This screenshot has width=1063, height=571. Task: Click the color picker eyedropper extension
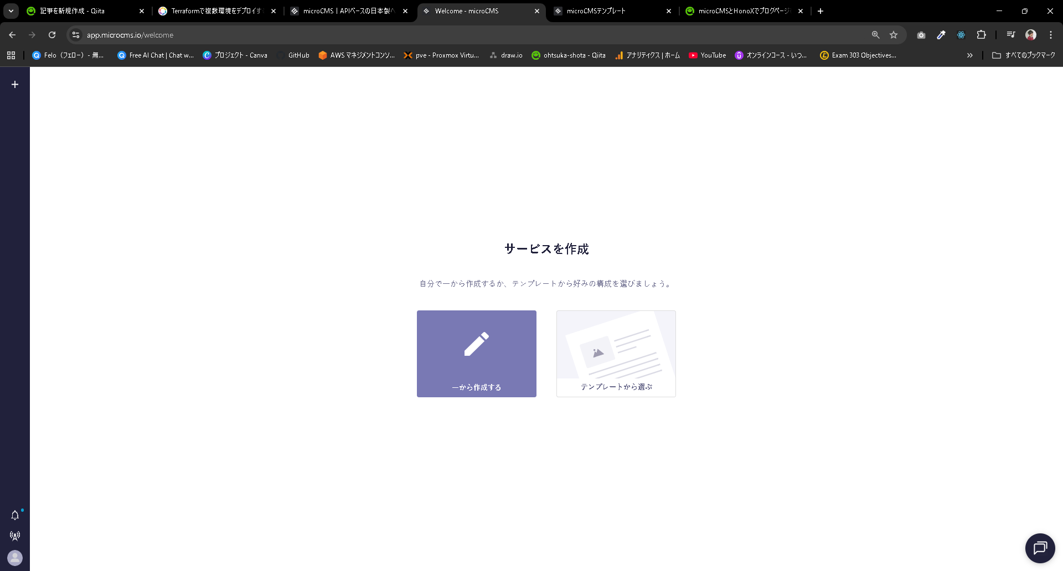tap(941, 35)
